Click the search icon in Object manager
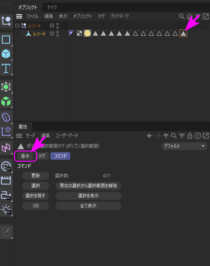Viewport: 210px width, 266px height. (x=182, y=16)
